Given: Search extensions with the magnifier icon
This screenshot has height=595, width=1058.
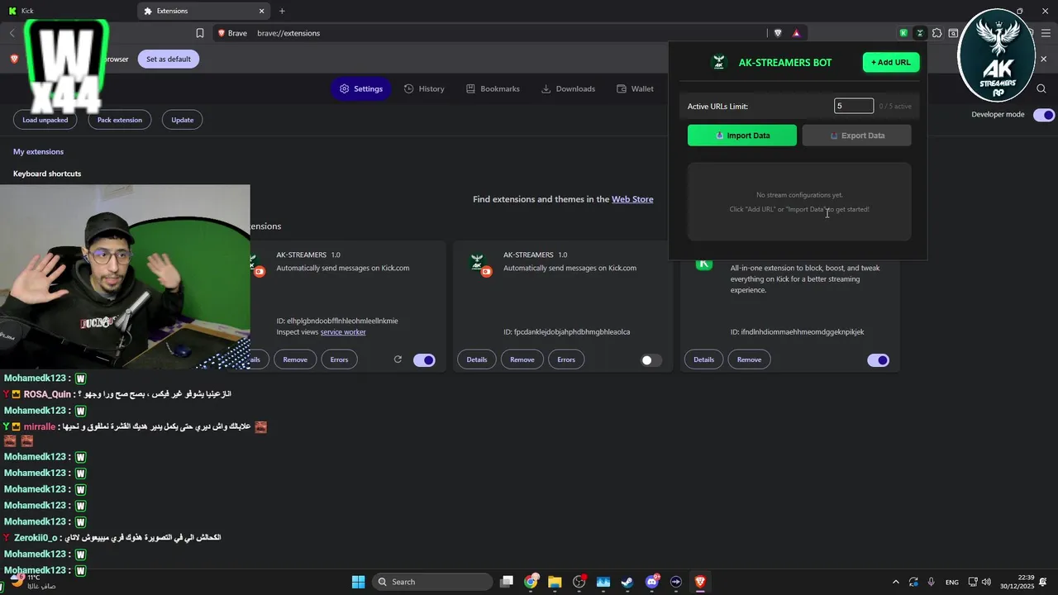Looking at the screenshot, I should [x=1041, y=88].
